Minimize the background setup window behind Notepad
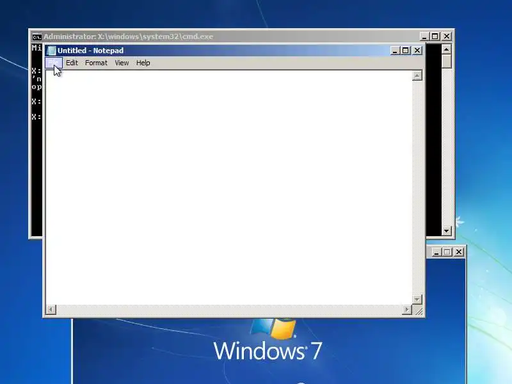This screenshot has height=384, width=512. coord(436,252)
